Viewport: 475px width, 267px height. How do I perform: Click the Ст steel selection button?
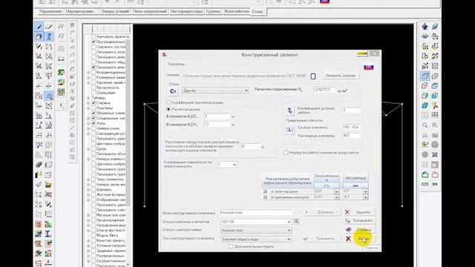[173, 91]
